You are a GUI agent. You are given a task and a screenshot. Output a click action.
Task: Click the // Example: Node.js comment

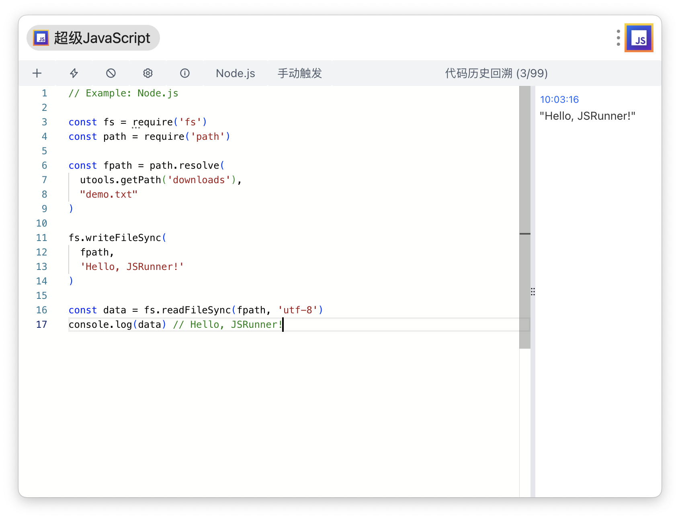[123, 93]
